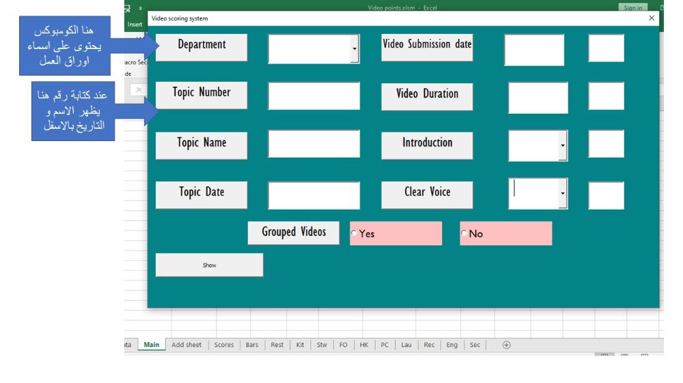The width and height of the screenshot is (683, 383).
Task: Add a new sheet with the plus icon
Action: click(x=506, y=345)
